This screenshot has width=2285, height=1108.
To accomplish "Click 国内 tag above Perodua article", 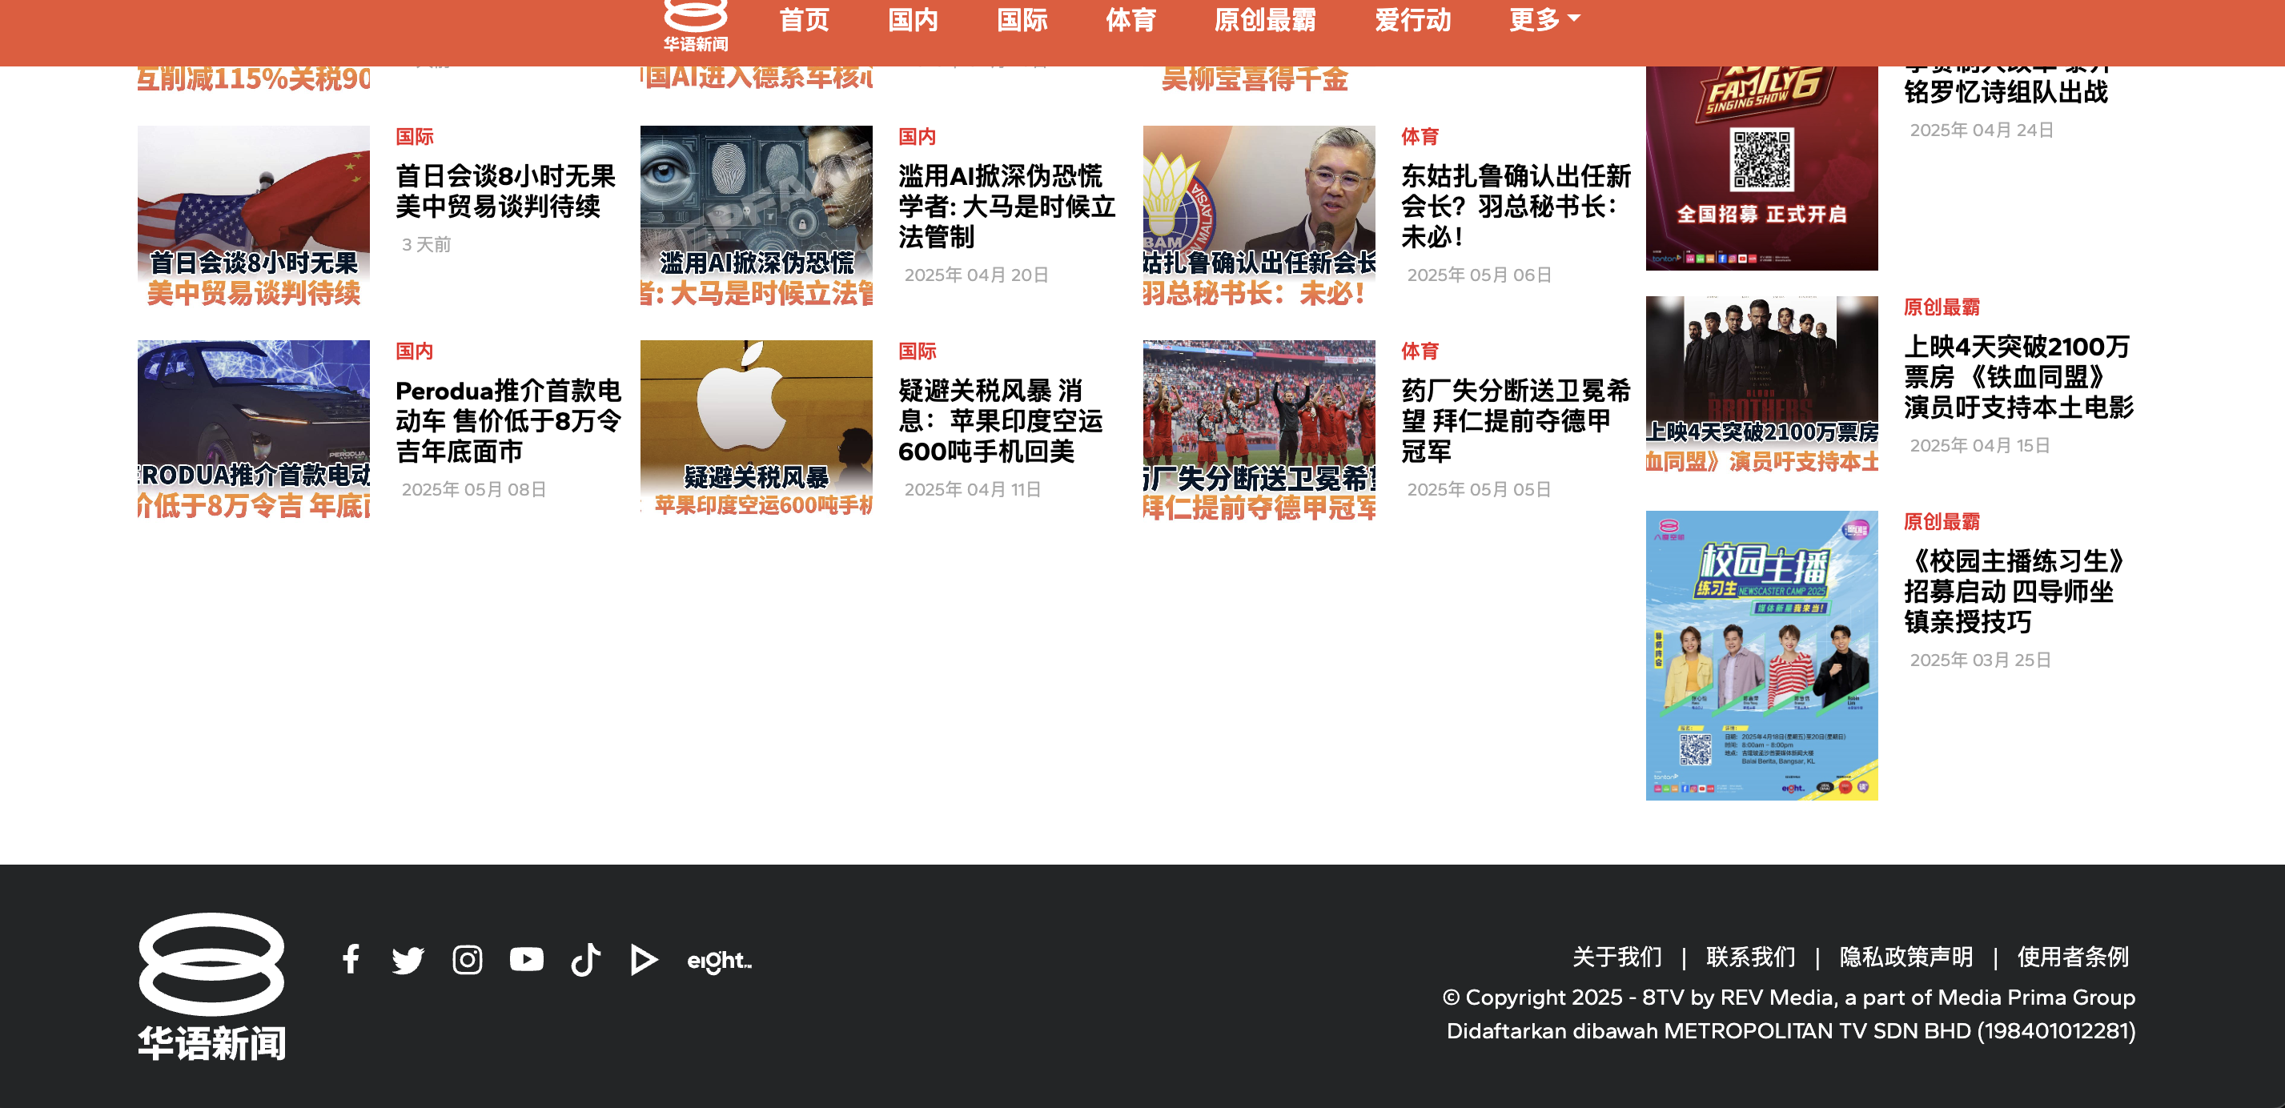I will point(414,351).
